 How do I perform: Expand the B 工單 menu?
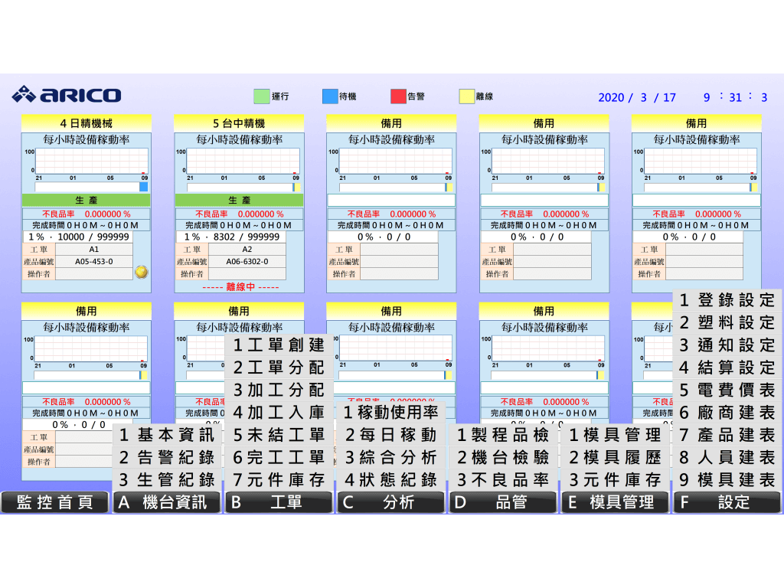[279, 502]
